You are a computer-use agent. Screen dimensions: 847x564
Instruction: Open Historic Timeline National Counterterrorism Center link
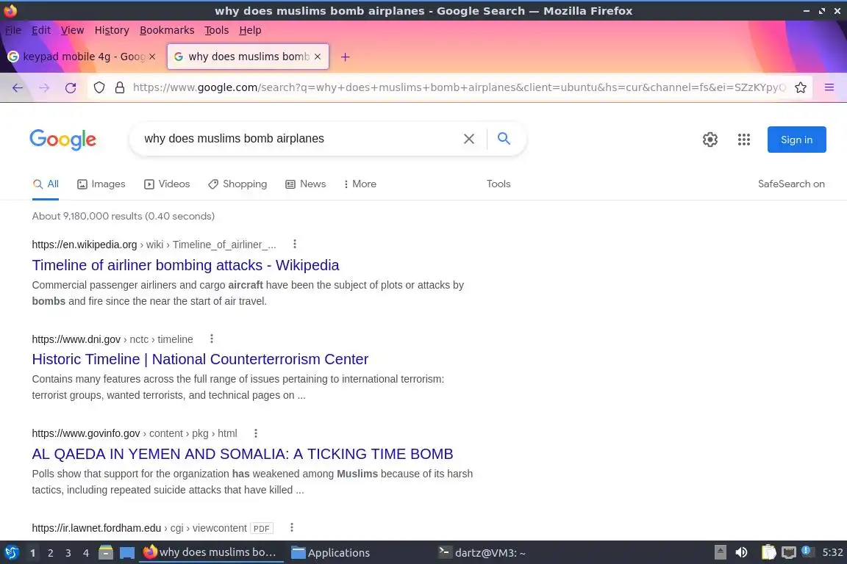tap(200, 359)
